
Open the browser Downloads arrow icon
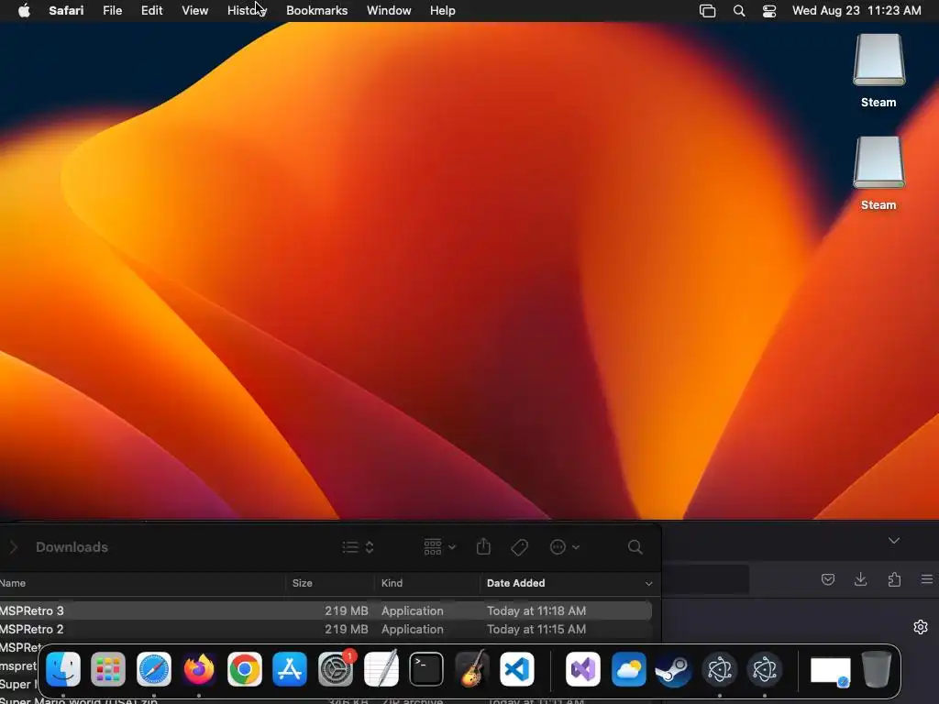pos(860,579)
